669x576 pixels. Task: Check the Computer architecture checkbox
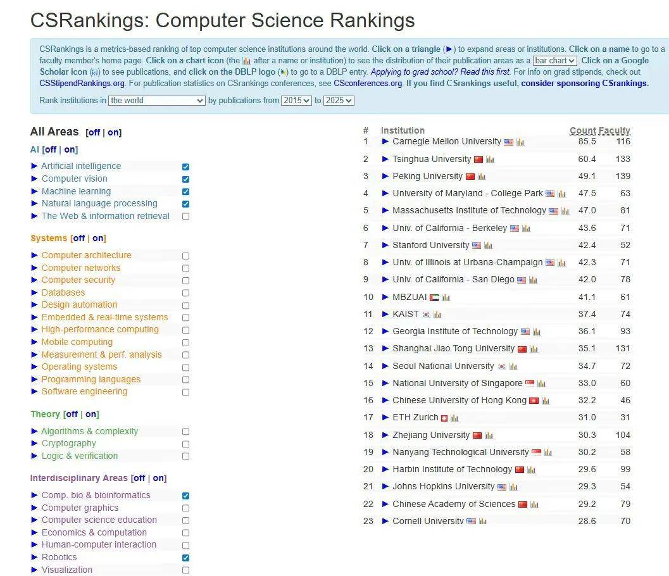pos(185,256)
